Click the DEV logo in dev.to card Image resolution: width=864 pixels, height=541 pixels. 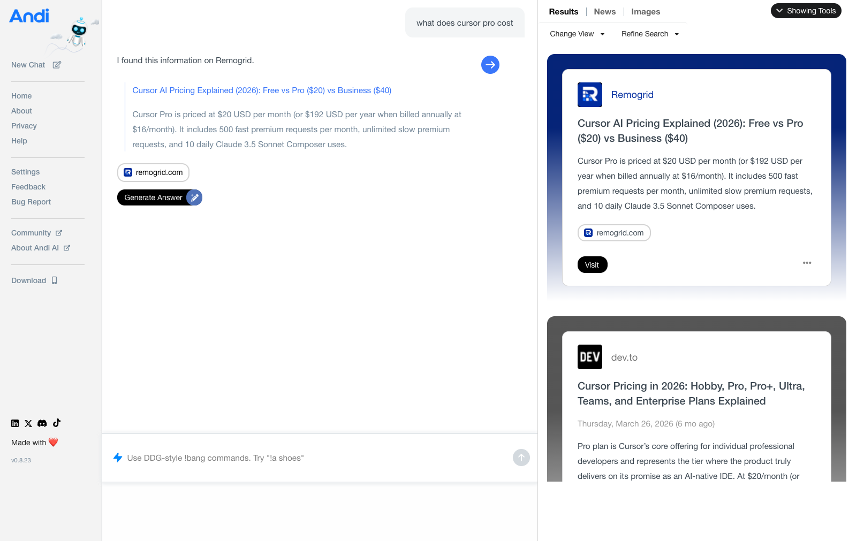coord(590,357)
